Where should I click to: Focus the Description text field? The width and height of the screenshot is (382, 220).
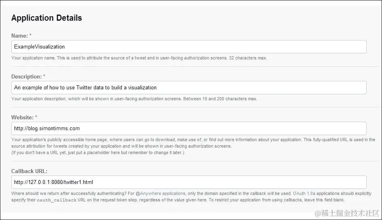189,87
